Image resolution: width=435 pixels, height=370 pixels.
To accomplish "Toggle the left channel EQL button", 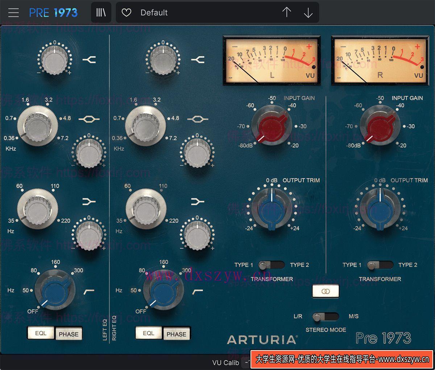I will (x=41, y=333).
